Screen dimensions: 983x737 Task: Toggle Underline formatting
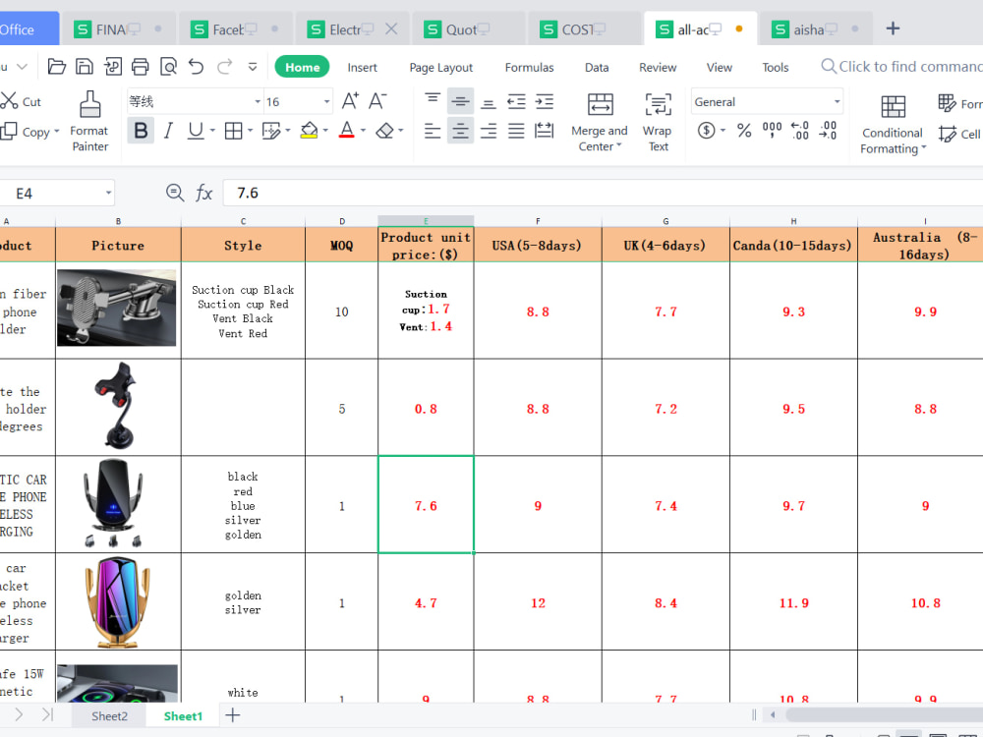(194, 130)
